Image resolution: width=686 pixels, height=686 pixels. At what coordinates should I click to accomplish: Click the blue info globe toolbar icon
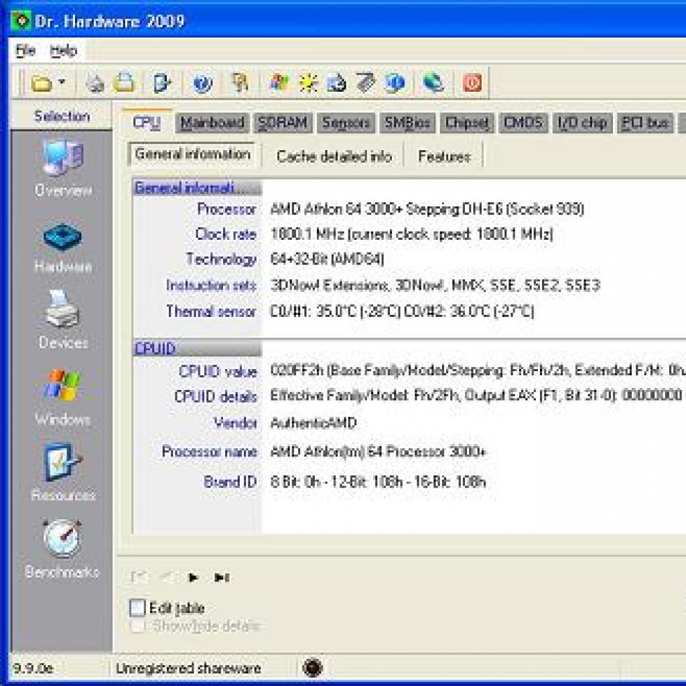point(395,82)
